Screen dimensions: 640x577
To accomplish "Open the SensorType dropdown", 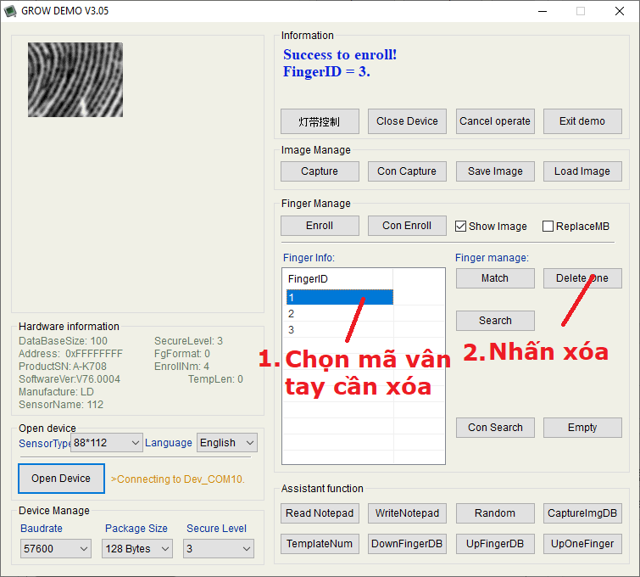I will pyautogui.click(x=107, y=443).
